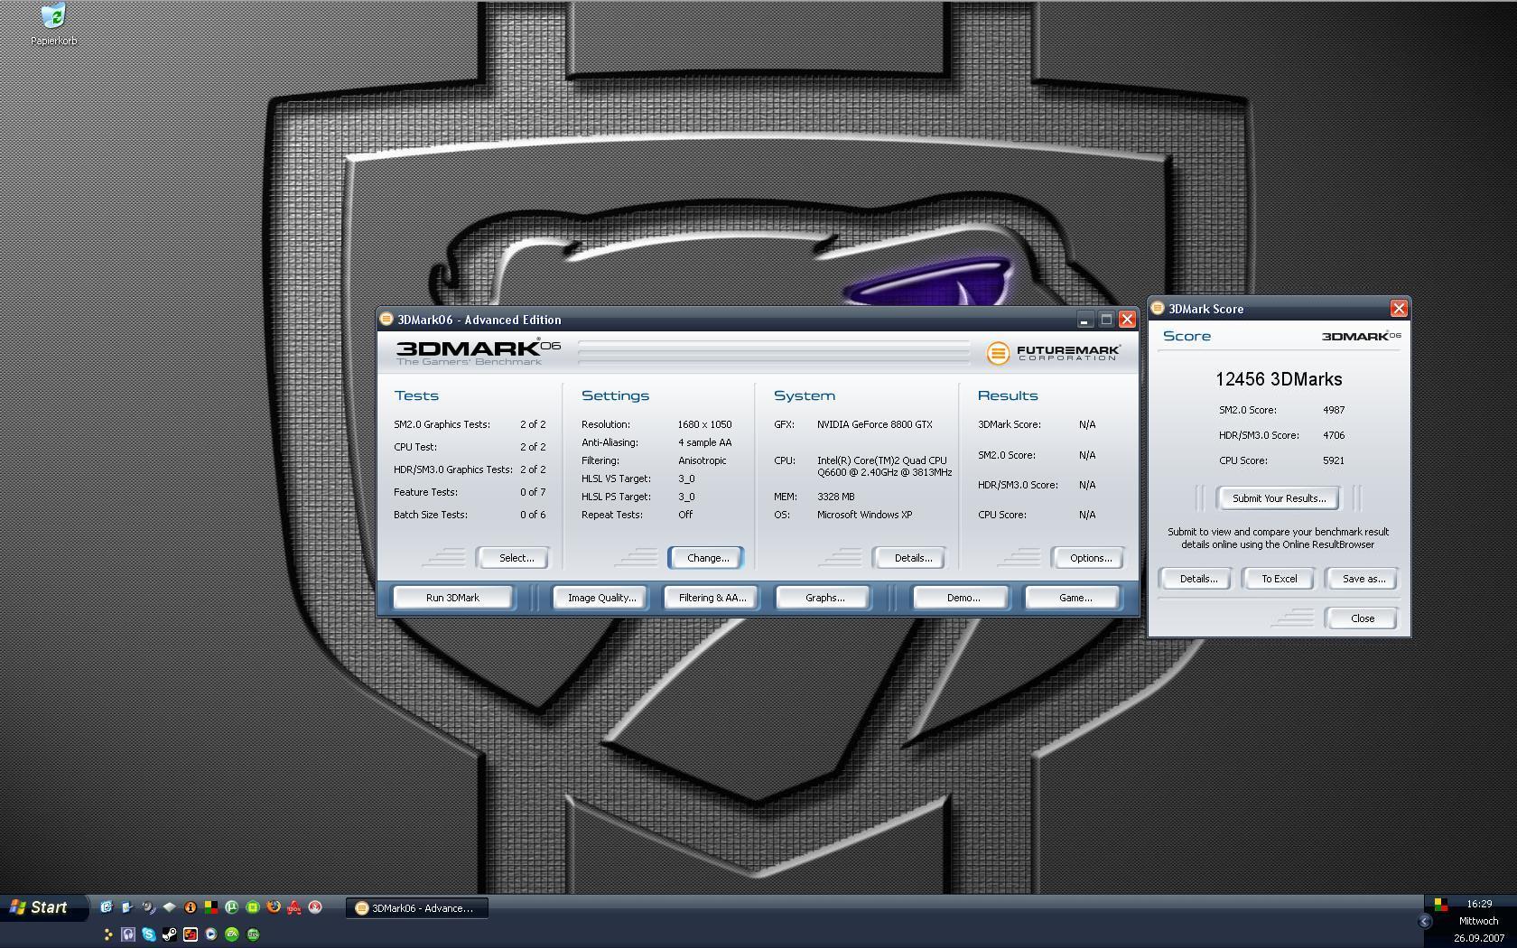The image size is (1517, 948).
Task: Click Save as... in Score window
Action: [1363, 579]
